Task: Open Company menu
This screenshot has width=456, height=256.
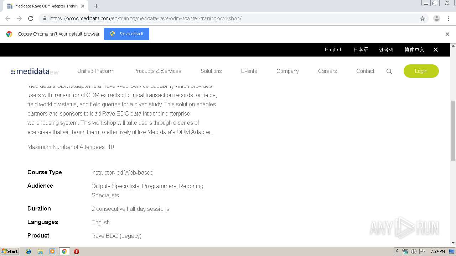Action: click(287, 71)
